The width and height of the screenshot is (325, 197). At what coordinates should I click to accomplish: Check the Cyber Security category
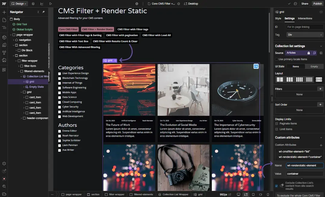pyautogui.click(x=60, y=107)
